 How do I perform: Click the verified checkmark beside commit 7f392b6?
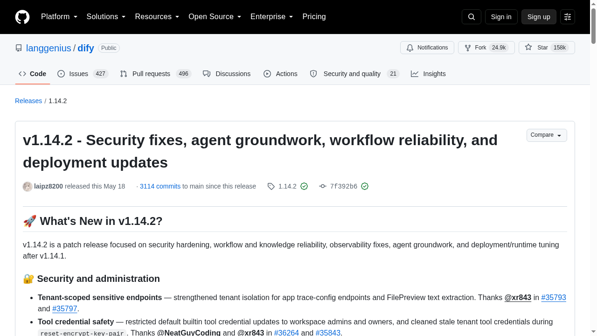(365, 186)
